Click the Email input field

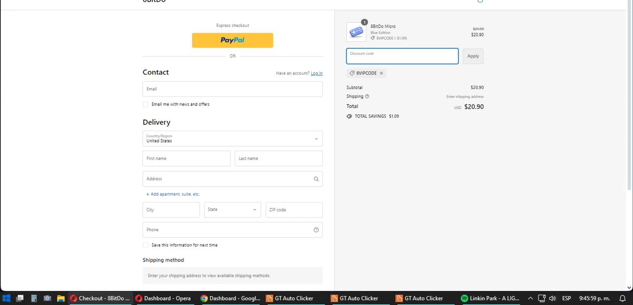(x=233, y=89)
